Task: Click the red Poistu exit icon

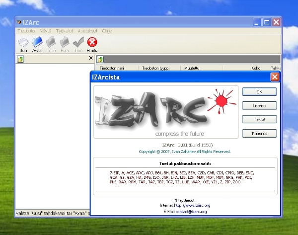Action: point(92,45)
